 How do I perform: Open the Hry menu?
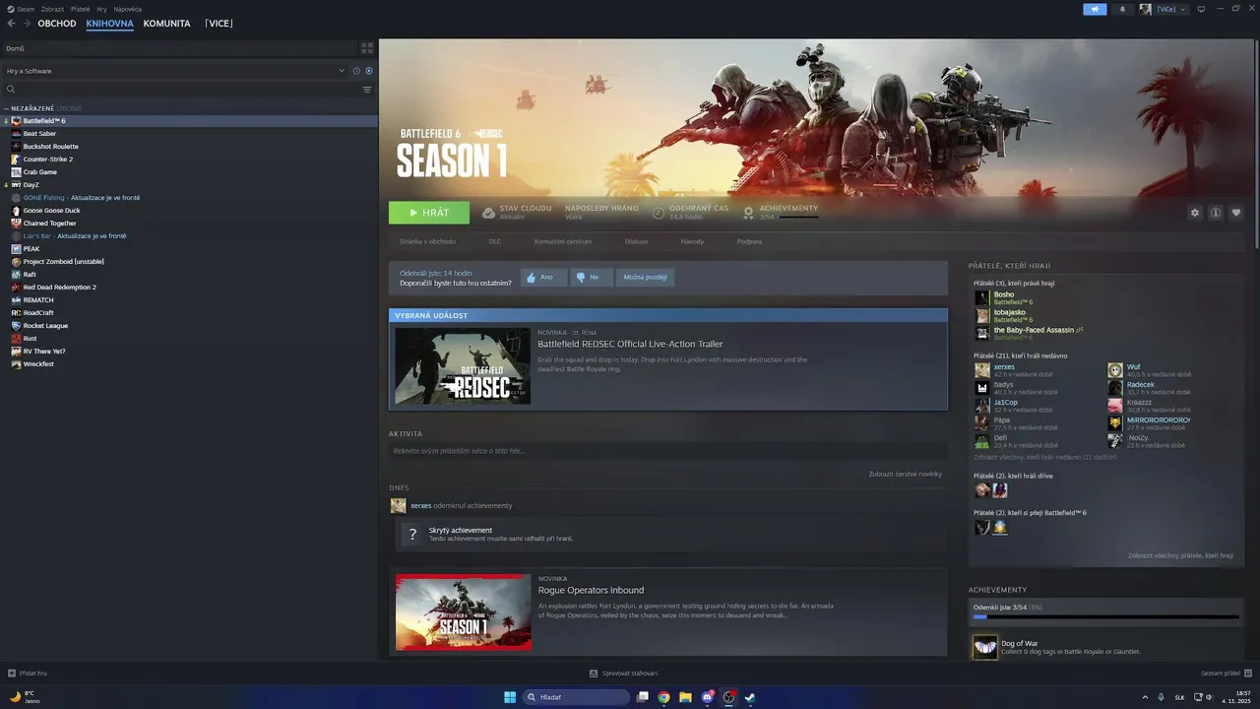[101, 9]
